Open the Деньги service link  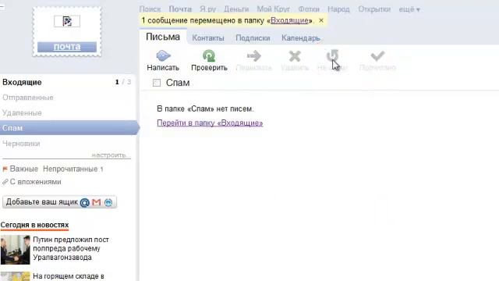[x=236, y=9]
